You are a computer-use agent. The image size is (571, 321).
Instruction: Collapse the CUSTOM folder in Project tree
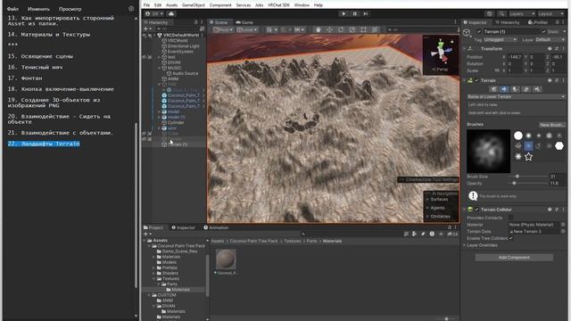pyautogui.click(x=149, y=295)
